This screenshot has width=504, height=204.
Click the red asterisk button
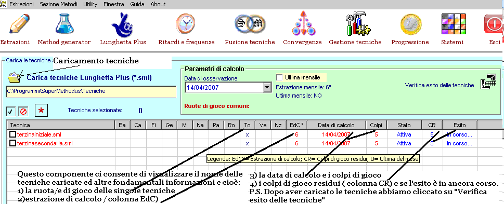tap(41, 111)
